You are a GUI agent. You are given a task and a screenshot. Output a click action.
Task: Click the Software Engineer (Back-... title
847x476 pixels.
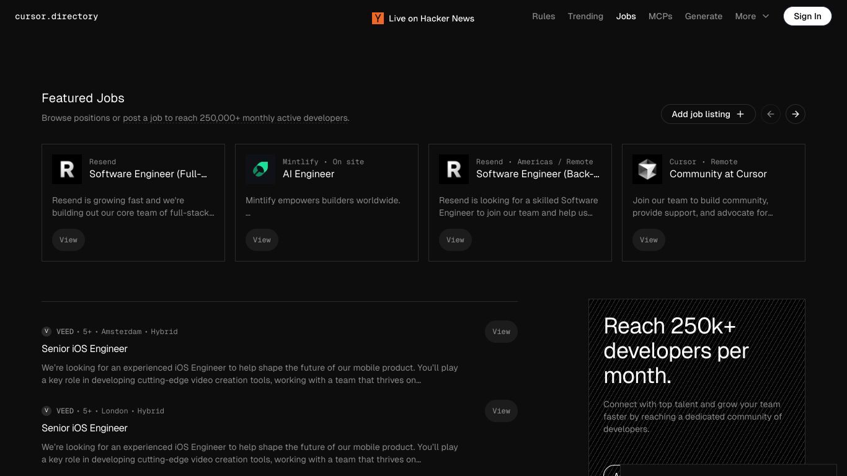(538, 174)
